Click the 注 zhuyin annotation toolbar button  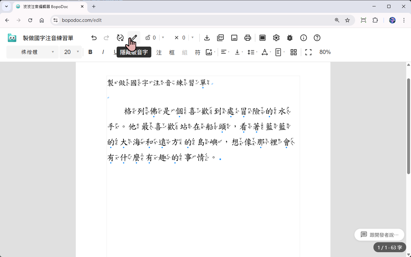[159, 52]
